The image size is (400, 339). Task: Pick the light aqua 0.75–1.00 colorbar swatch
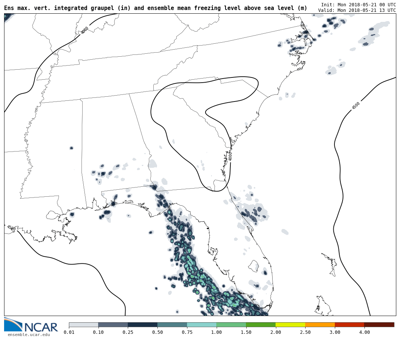pyautogui.click(x=201, y=325)
